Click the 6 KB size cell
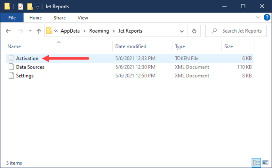The image size is (272, 168). [247, 59]
